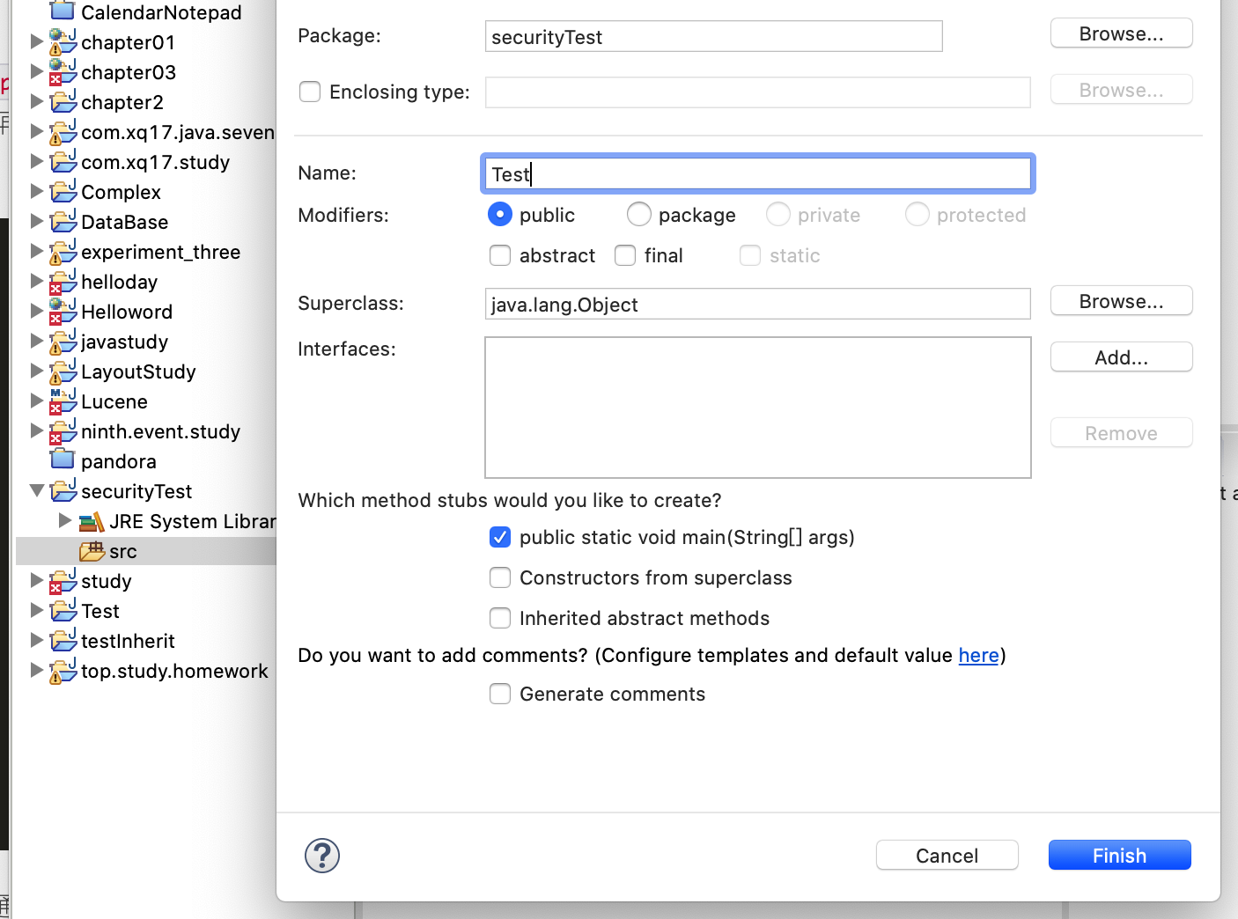Click the helloday project icon
The width and height of the screenshot is (1238, 919).
(x=63, y=281)
